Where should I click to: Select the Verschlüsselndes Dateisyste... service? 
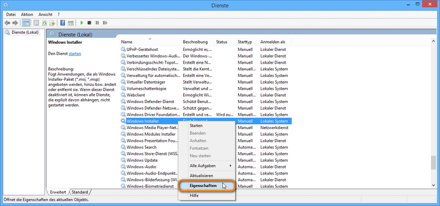[206, 69]
